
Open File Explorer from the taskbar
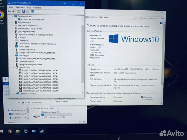tap(18, 131)
